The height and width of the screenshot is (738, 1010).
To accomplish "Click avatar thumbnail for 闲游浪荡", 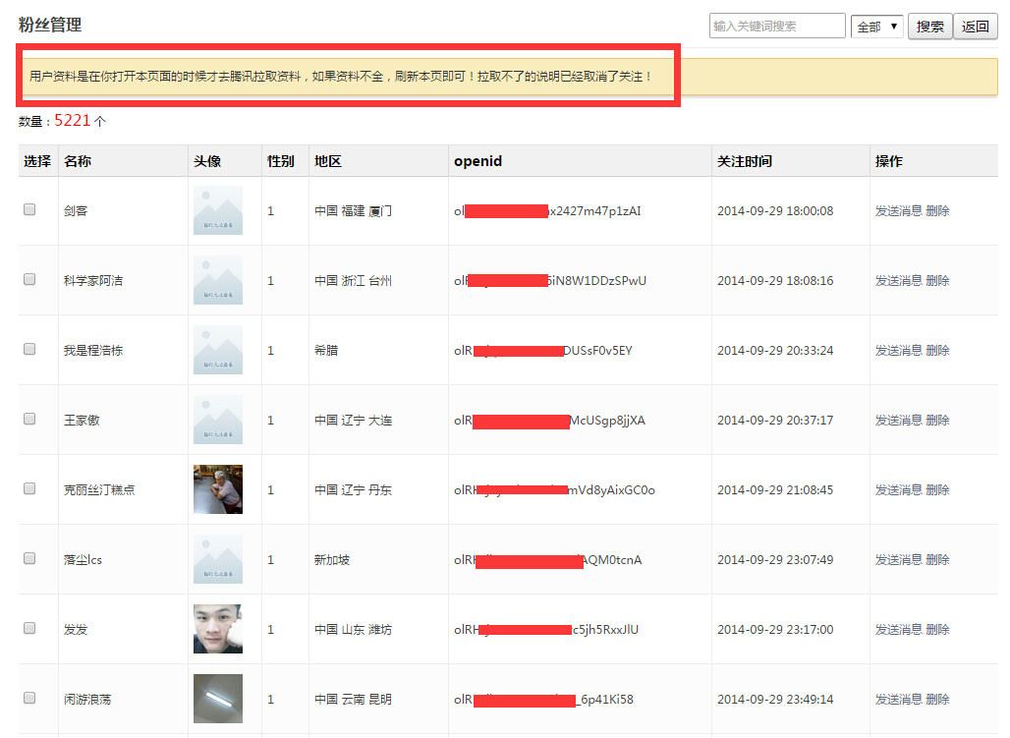I will (x=218, y=699).
